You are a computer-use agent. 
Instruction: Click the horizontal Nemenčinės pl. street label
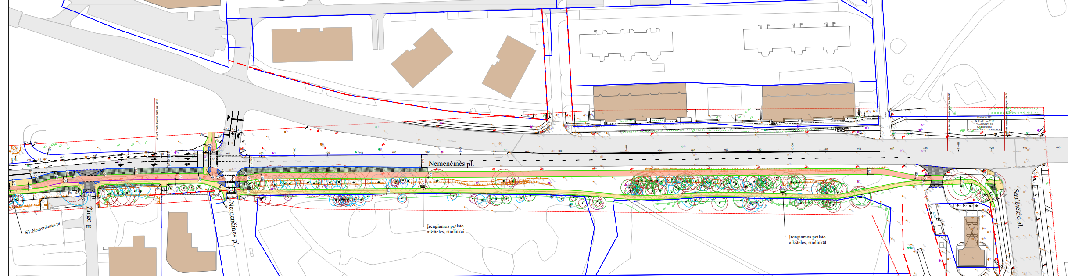[452, 164]
